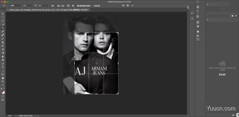Reset the default foreground and background colors
This screenshot has height=117, width=239.
pos(1,88)
